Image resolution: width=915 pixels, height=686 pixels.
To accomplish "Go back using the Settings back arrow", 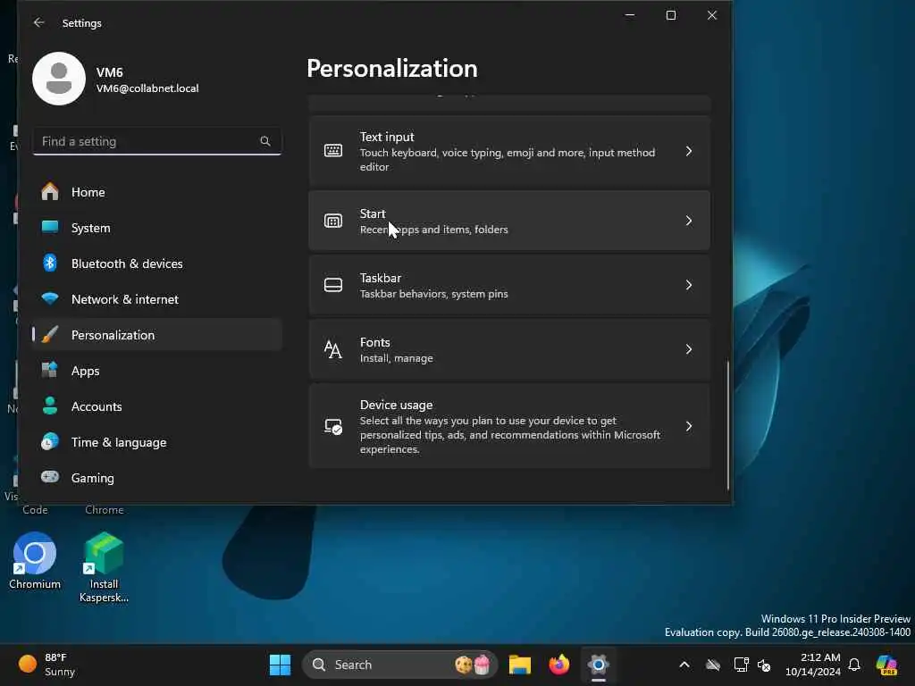I will click(x=39, y=22).
